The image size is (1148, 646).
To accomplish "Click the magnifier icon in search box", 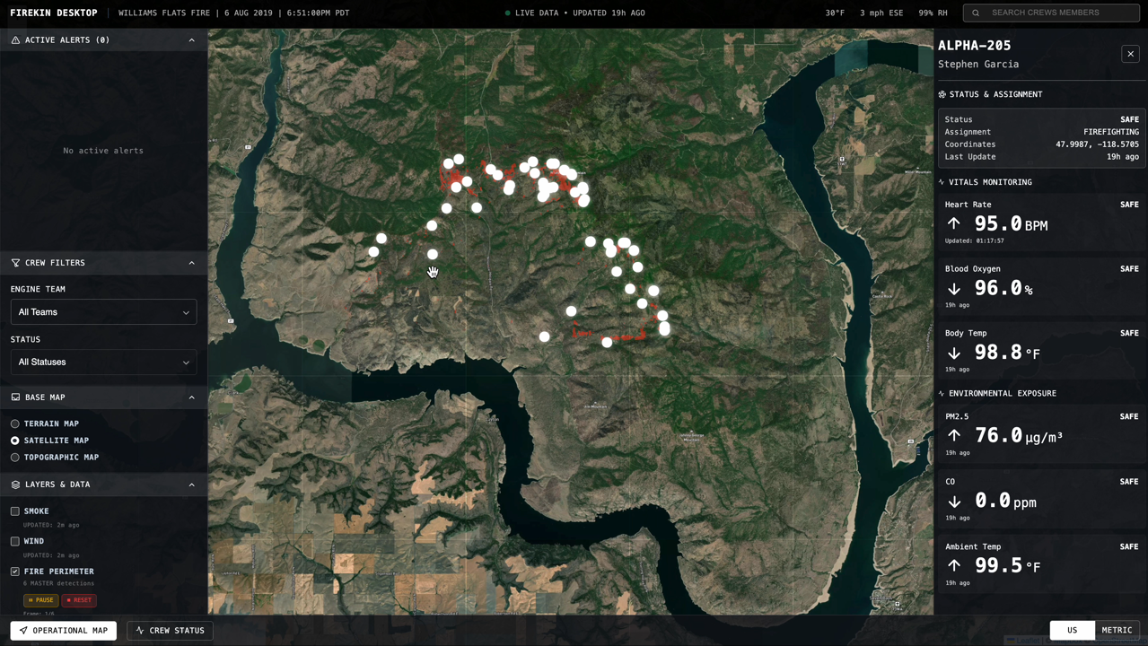I will (976, 13).
